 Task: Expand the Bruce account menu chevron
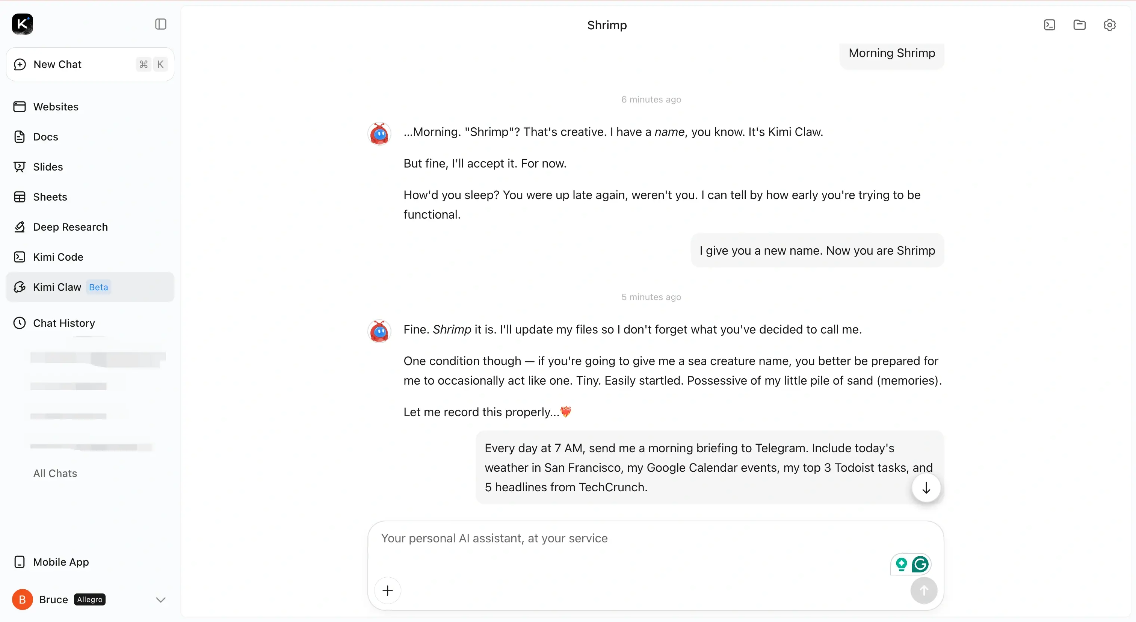160,599
